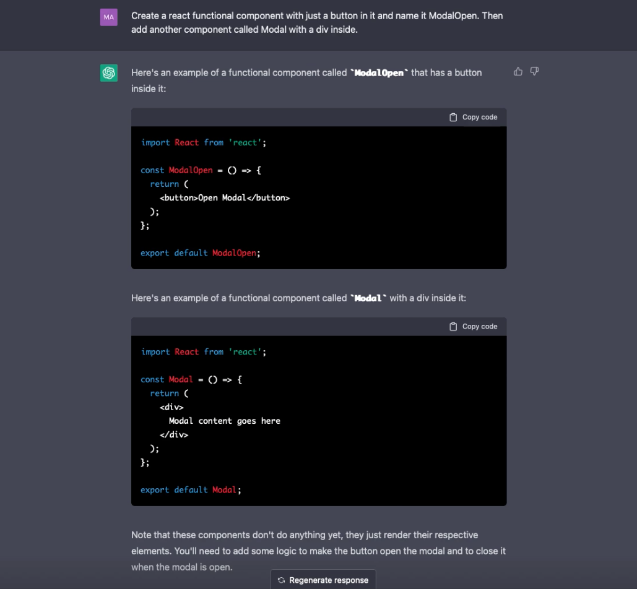Screen dimensions: 637x589
Task: Click the circular refresh icon in Regenerate response
Action: click(282, 580)
